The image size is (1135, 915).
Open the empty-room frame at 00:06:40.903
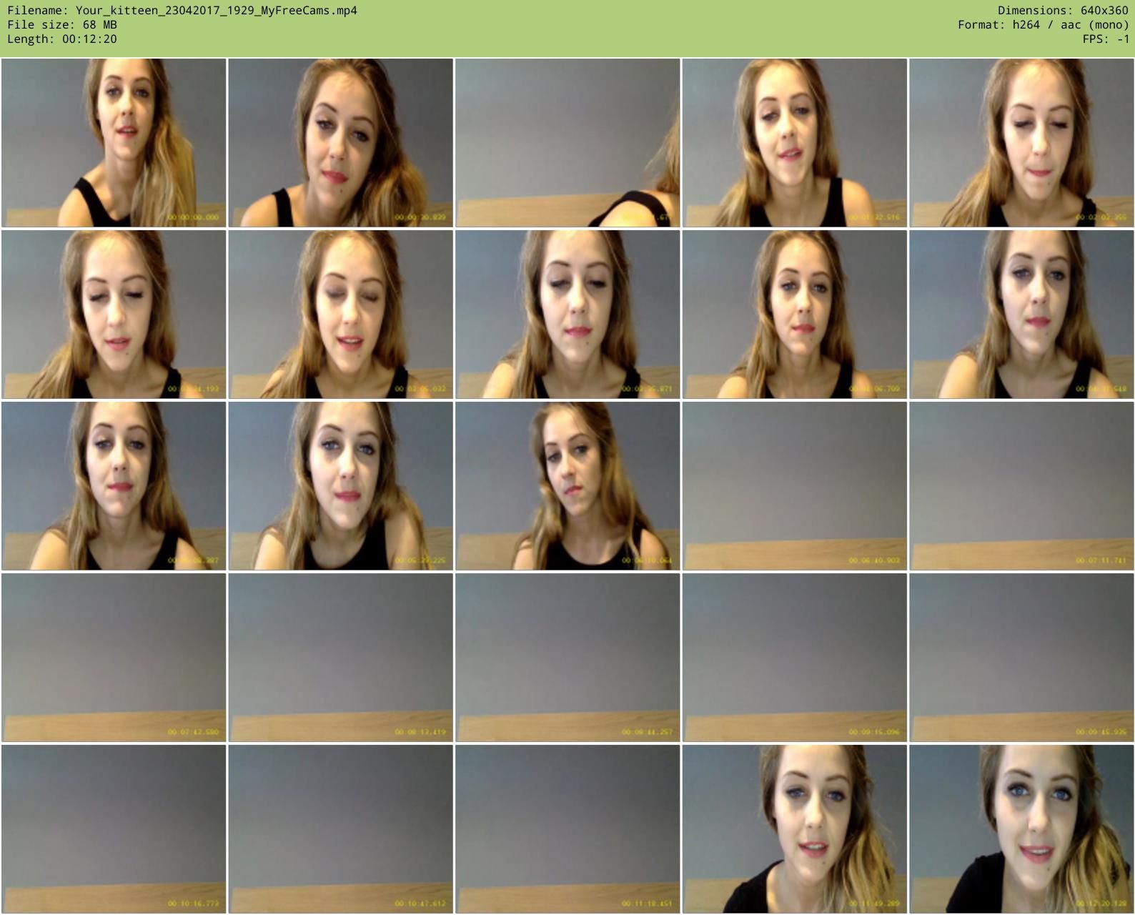pos(794,486)
